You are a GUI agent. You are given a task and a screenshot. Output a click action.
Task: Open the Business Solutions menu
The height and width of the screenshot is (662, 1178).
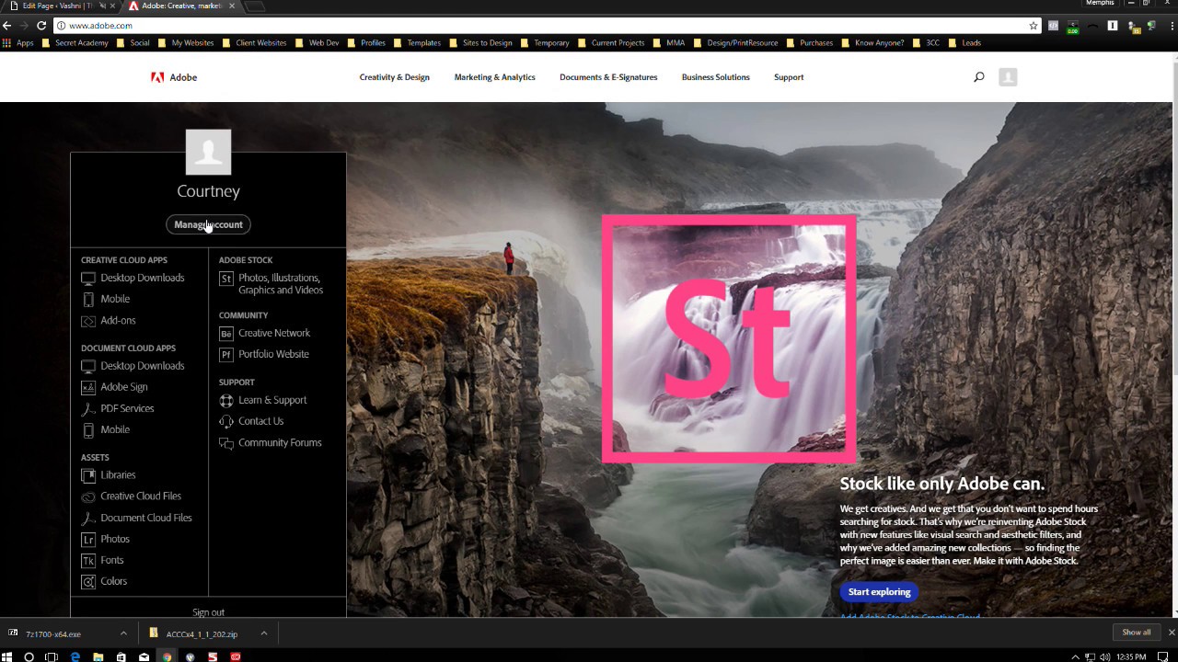(x=715, y=77)
